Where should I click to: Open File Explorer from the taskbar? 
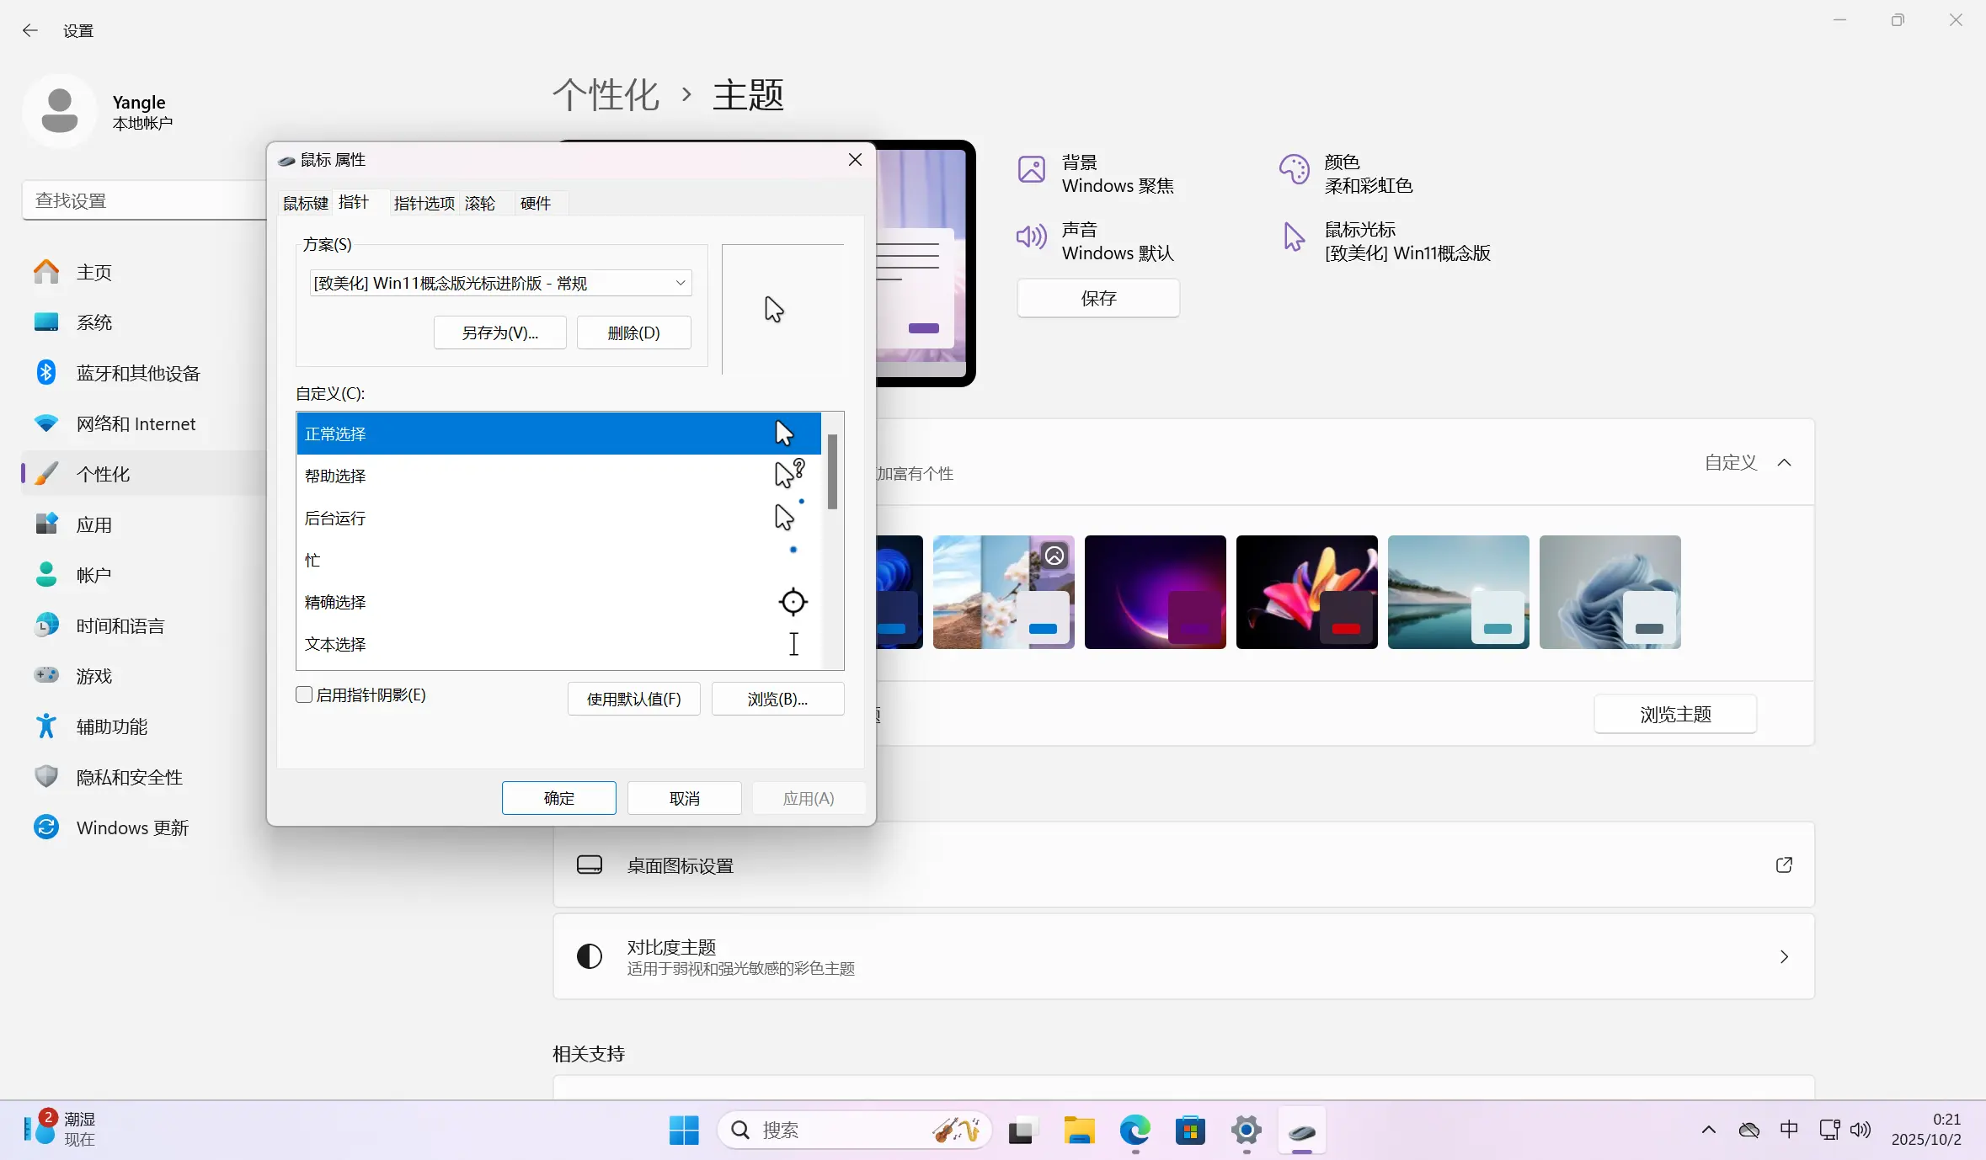1078,1131
